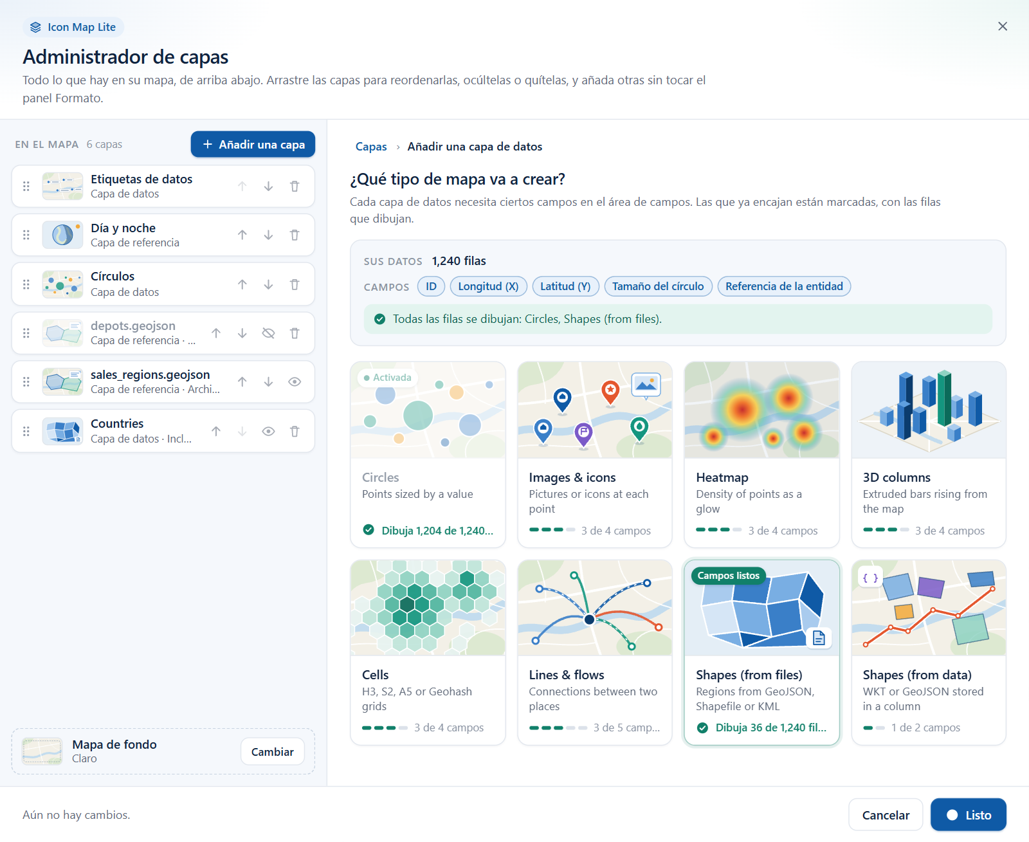Click the Icon Map Lite badge
The image size is (1029, 842).
point(73,27)
